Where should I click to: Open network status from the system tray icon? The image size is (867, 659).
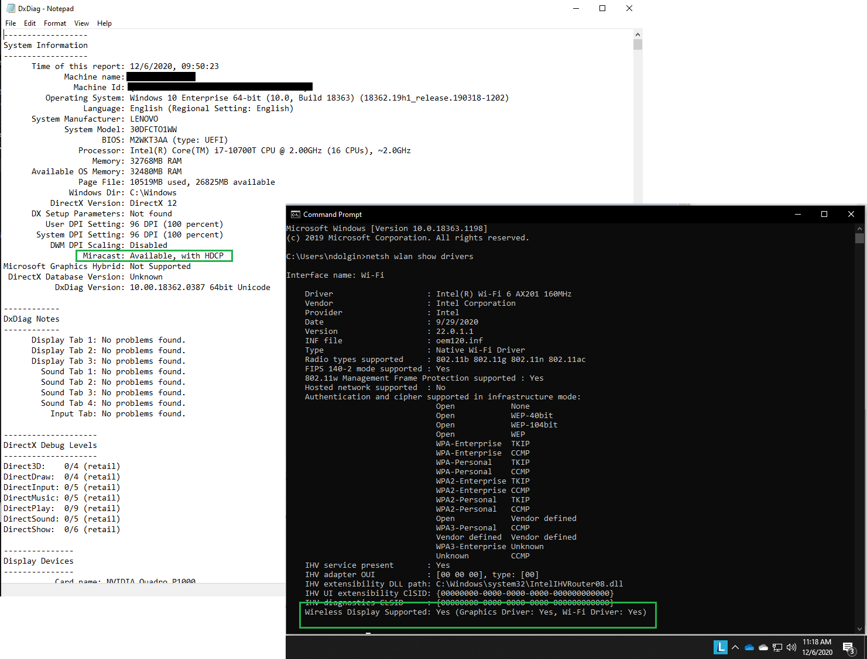(777, 647)
